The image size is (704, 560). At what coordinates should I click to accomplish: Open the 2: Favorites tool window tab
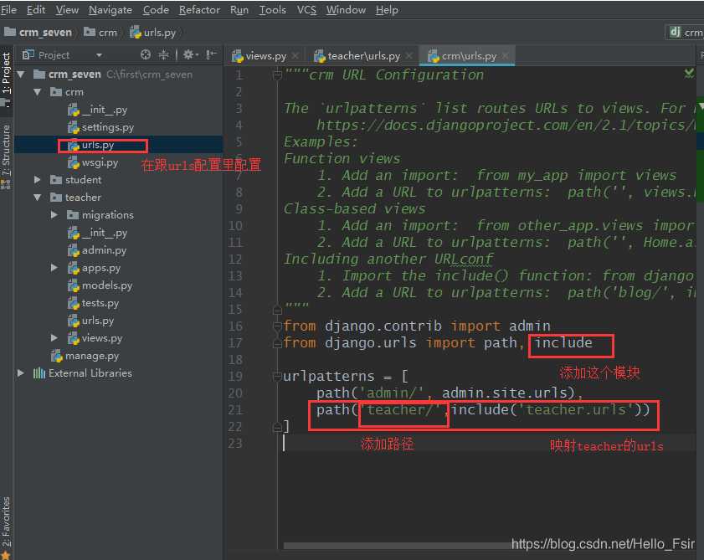pos(6,521)
